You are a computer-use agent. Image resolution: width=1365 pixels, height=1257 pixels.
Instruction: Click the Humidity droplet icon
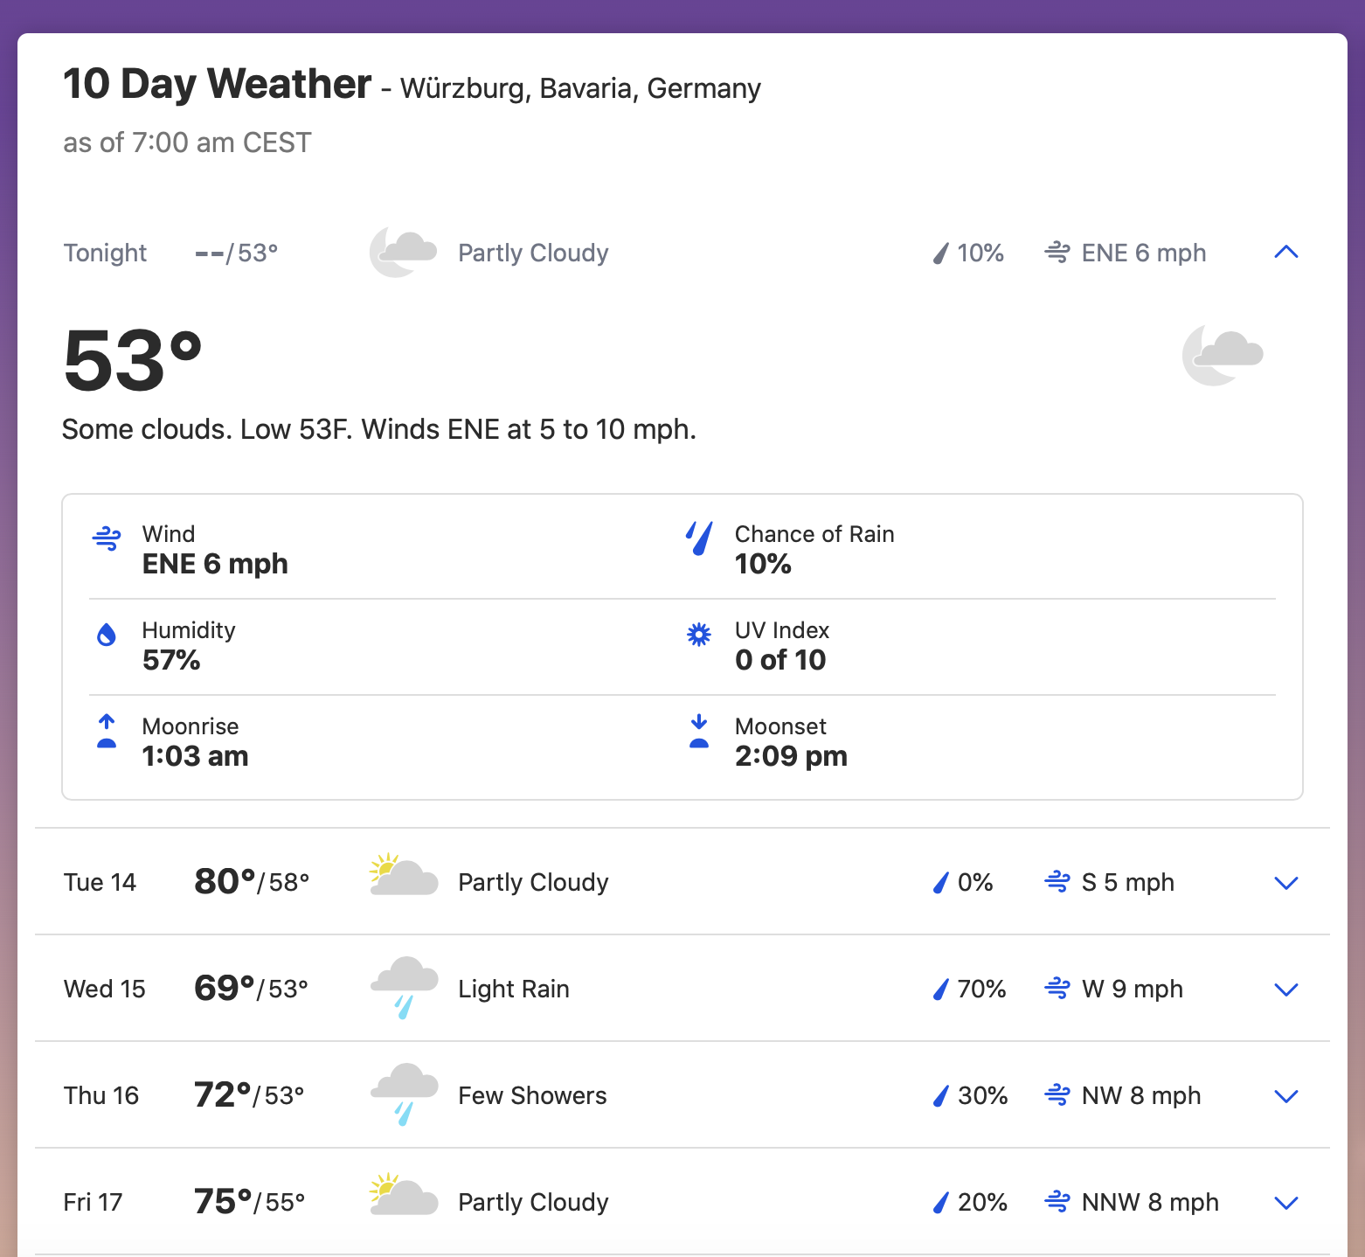point(107,635)
